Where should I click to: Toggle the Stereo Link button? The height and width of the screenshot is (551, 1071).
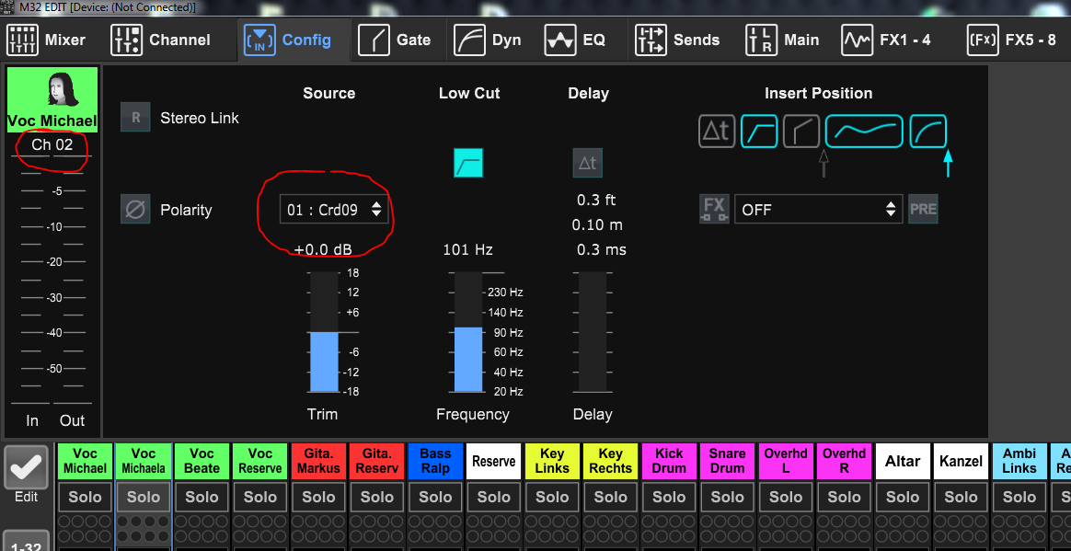point(135,118)
